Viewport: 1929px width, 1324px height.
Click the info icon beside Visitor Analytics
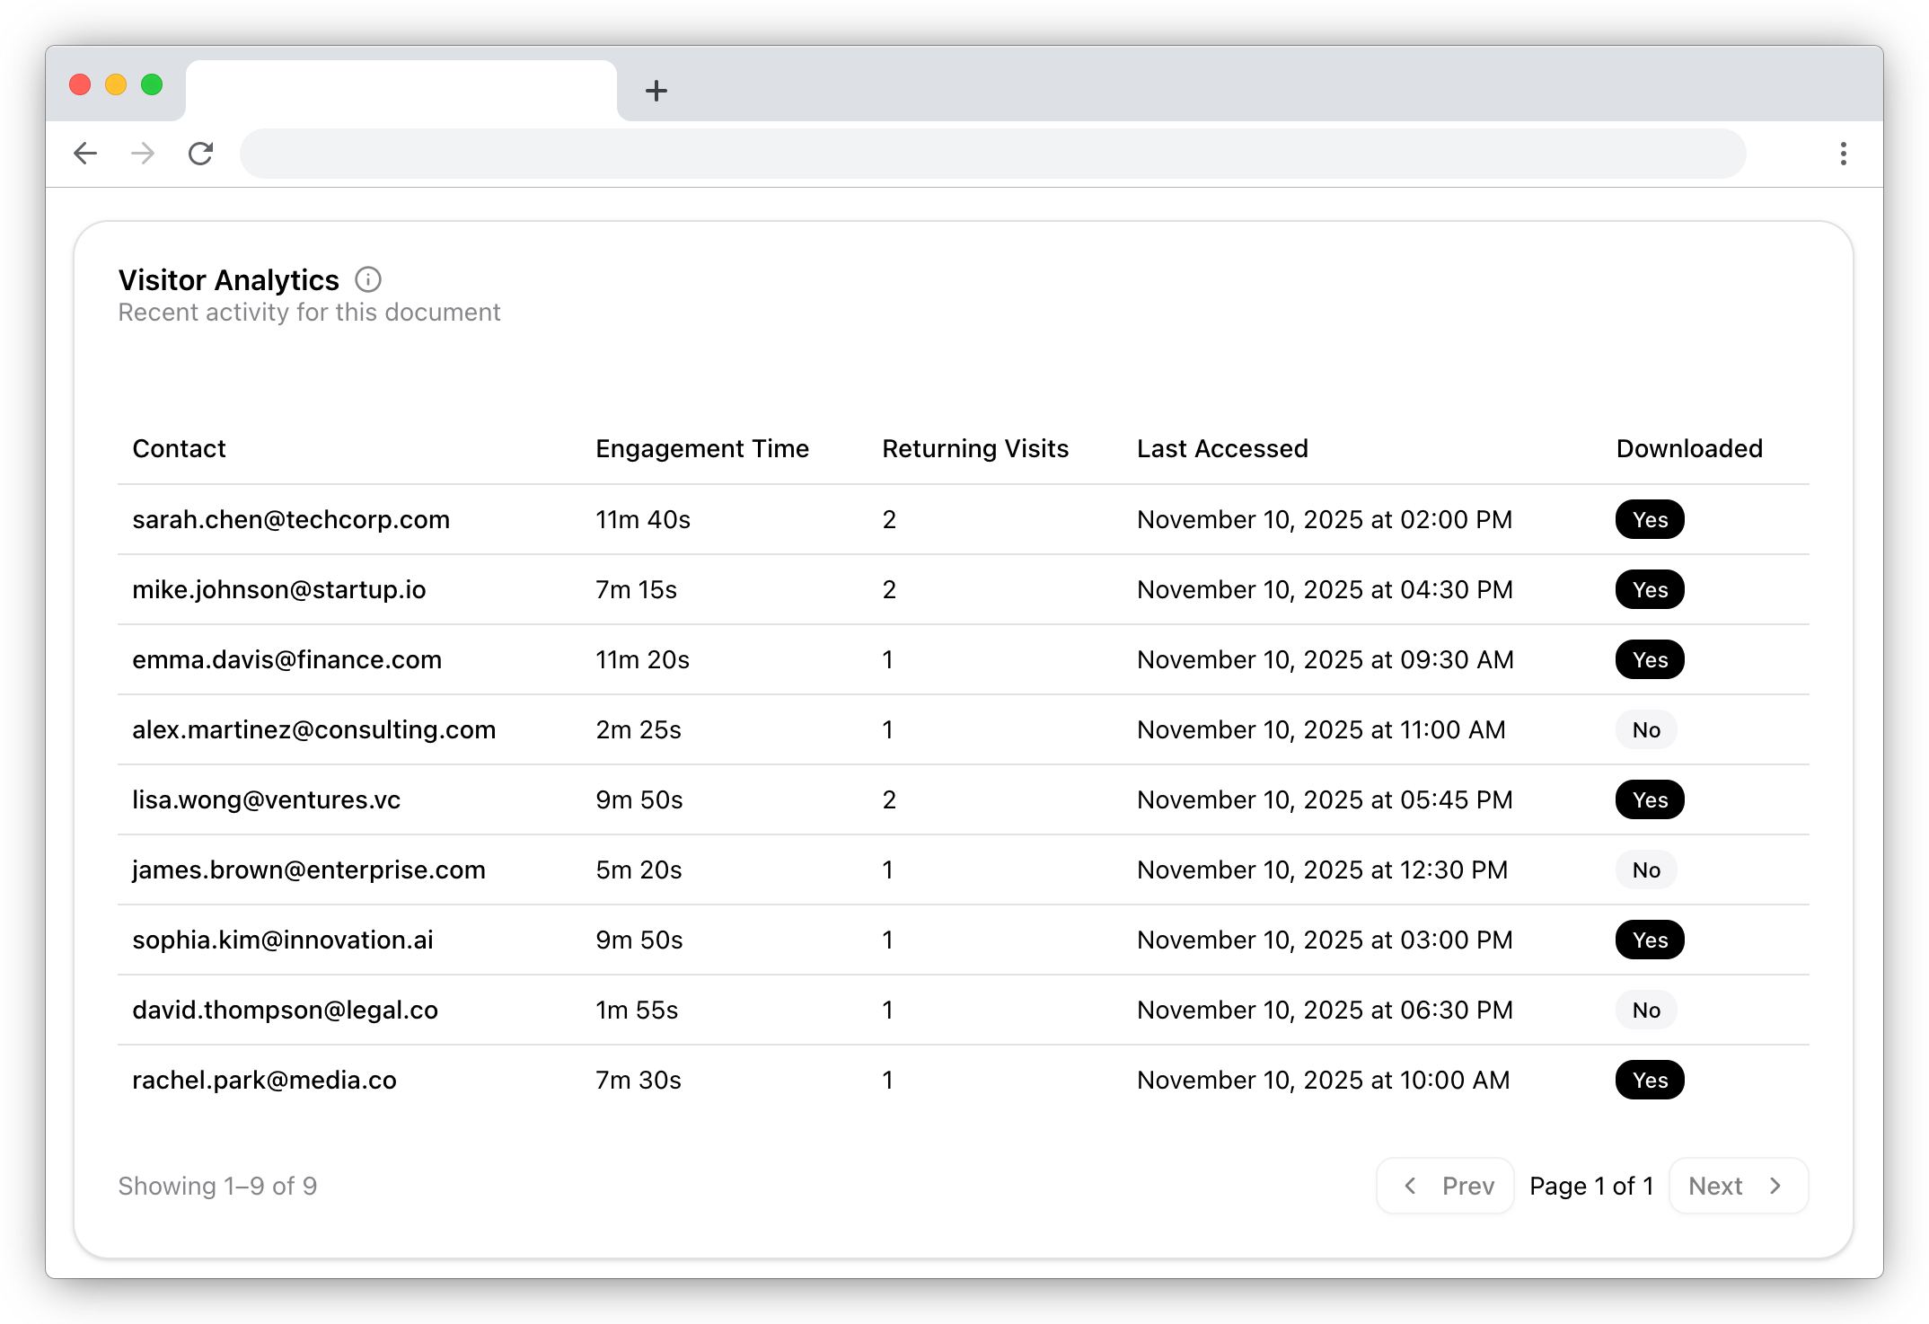tap(367, 279)
